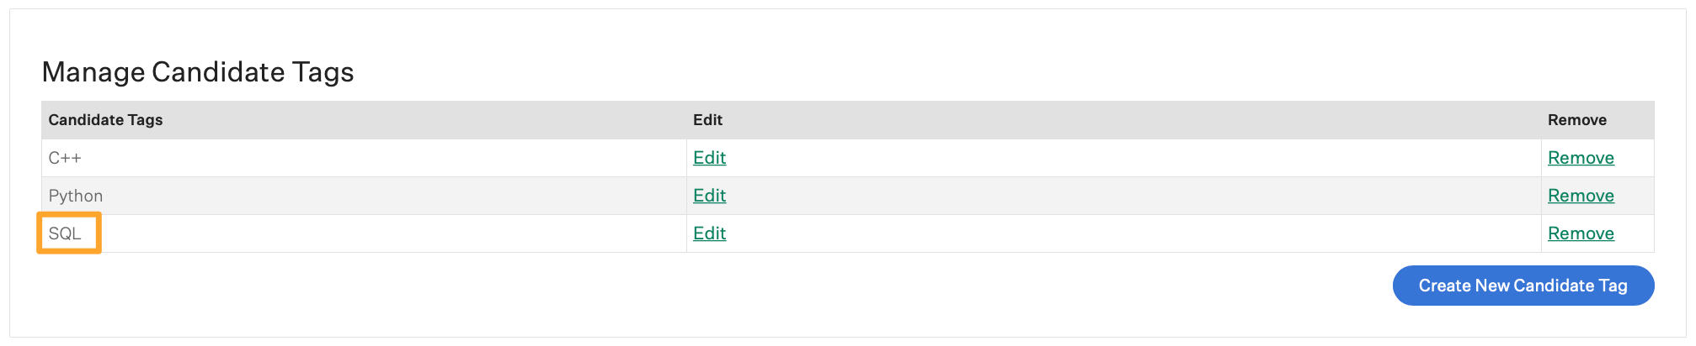Remove the C++ candidate tag

[x=1580, y=158]
